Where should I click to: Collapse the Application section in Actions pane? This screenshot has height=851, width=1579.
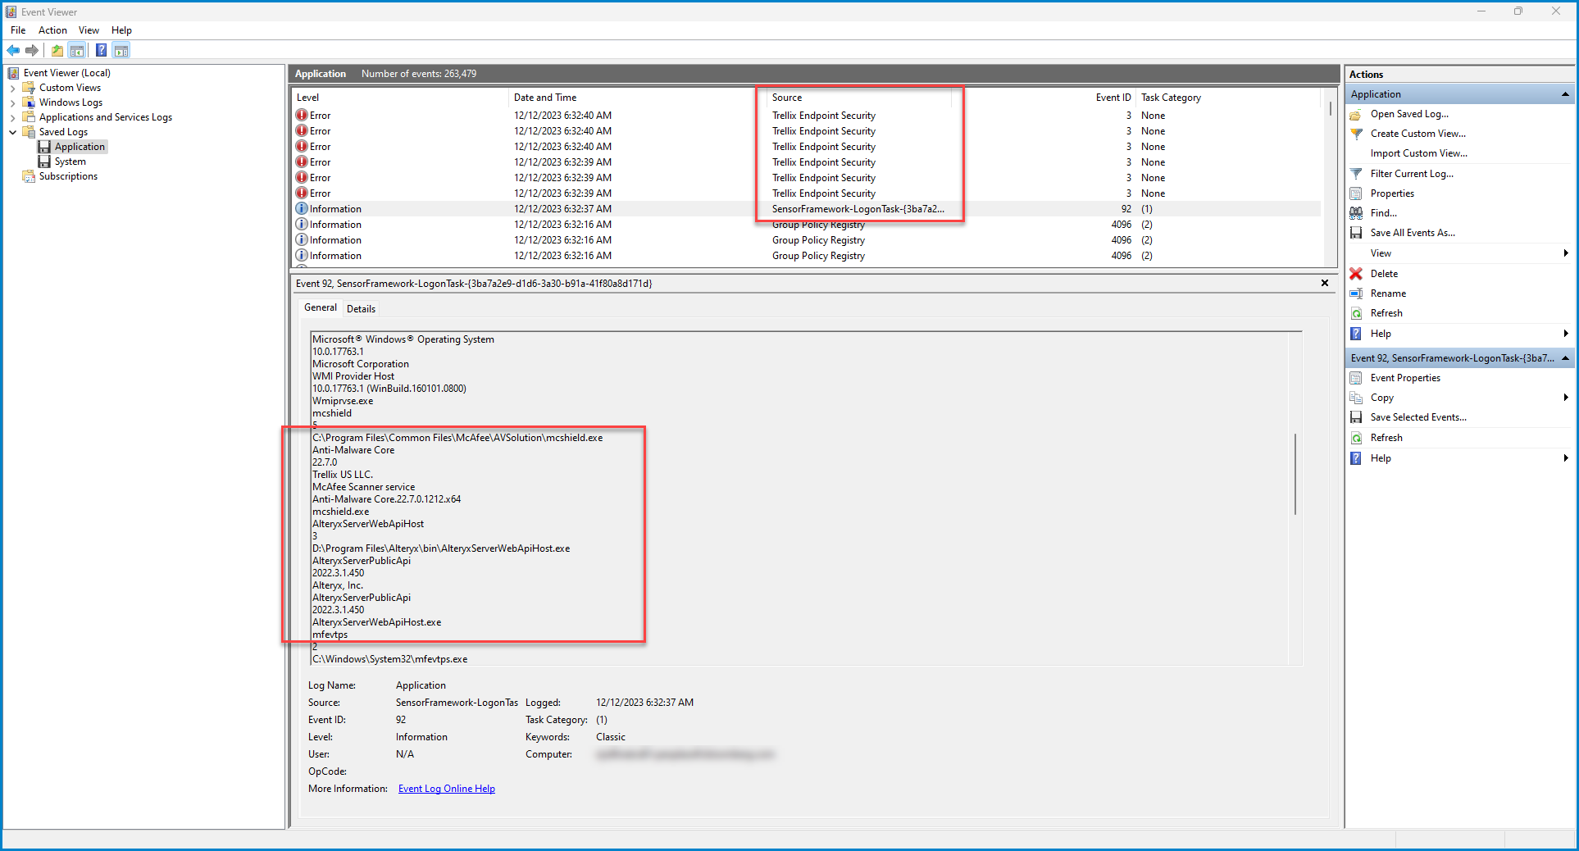[1565, 94]
